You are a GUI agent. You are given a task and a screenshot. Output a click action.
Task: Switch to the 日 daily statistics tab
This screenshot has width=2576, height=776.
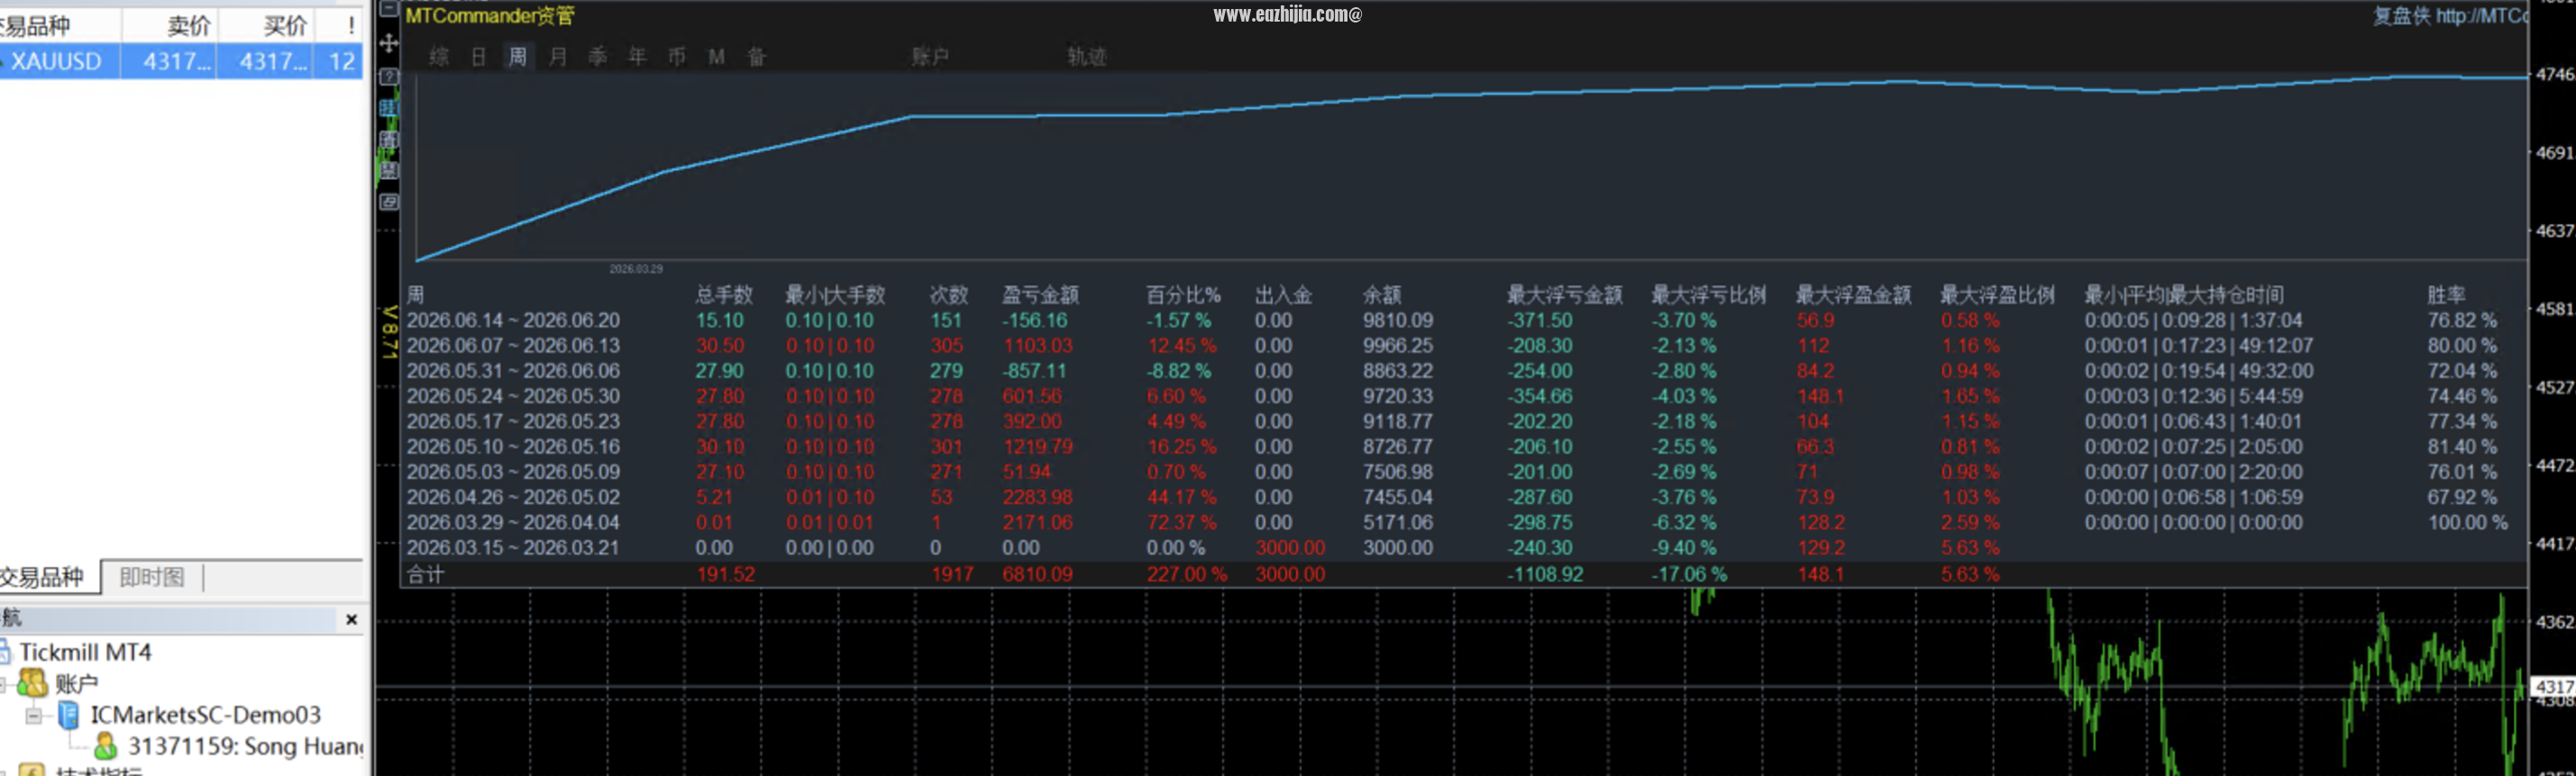tap(478, 57)
